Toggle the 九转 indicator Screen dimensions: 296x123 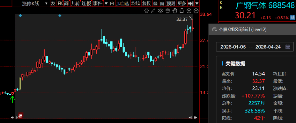[x=75, y=3]
